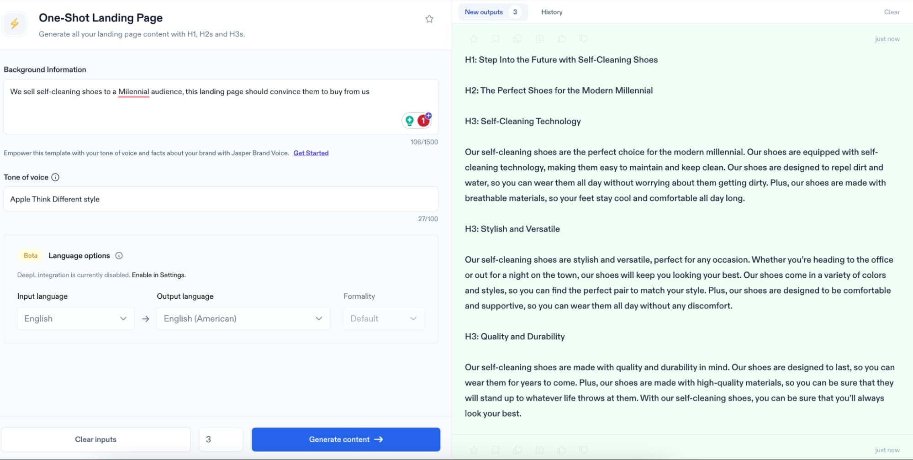Change the output count number field
Viewport: 913px width, 460px height.
(221, 439)
